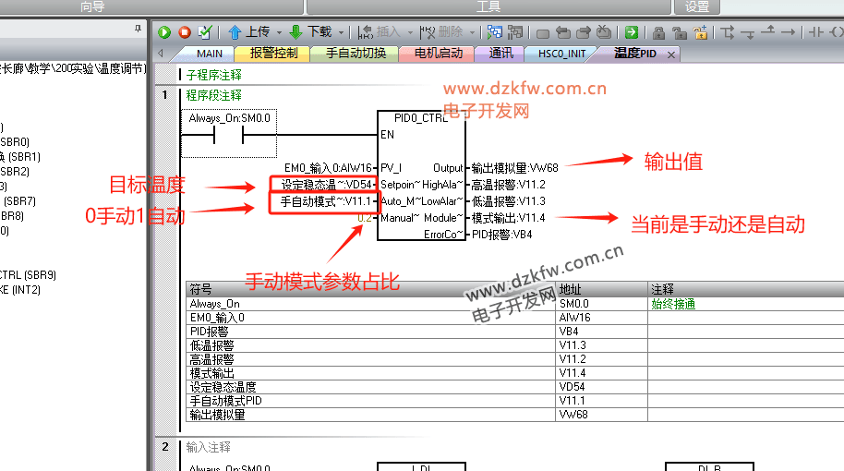
Task: Click the Download (下载) button
Action: pyautogui.click(x=311, y=32)
